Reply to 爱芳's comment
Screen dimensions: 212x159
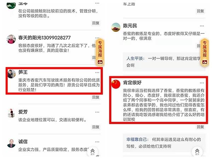point(96,127)
